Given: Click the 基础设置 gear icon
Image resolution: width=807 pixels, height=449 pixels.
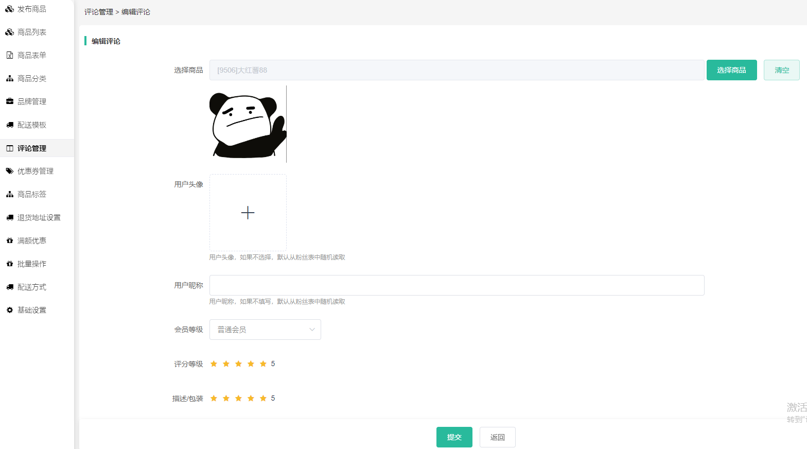Looking at the screenshot, I should click(9, 310).
